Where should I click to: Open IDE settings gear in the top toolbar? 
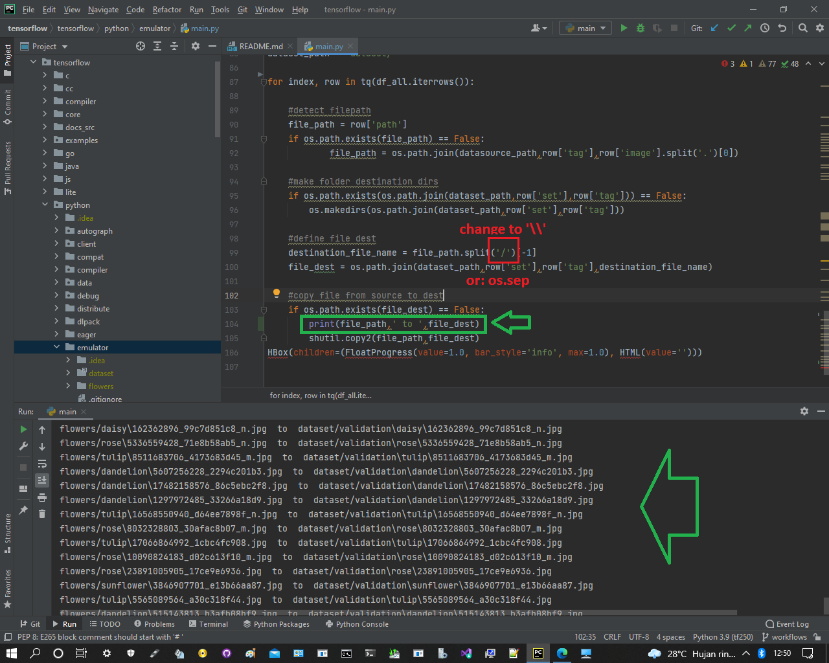(819, 28)
